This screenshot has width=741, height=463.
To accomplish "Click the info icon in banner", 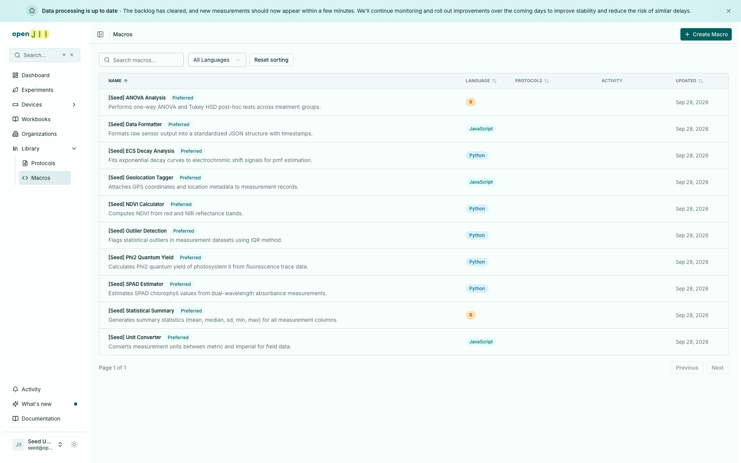I will 32,11.
